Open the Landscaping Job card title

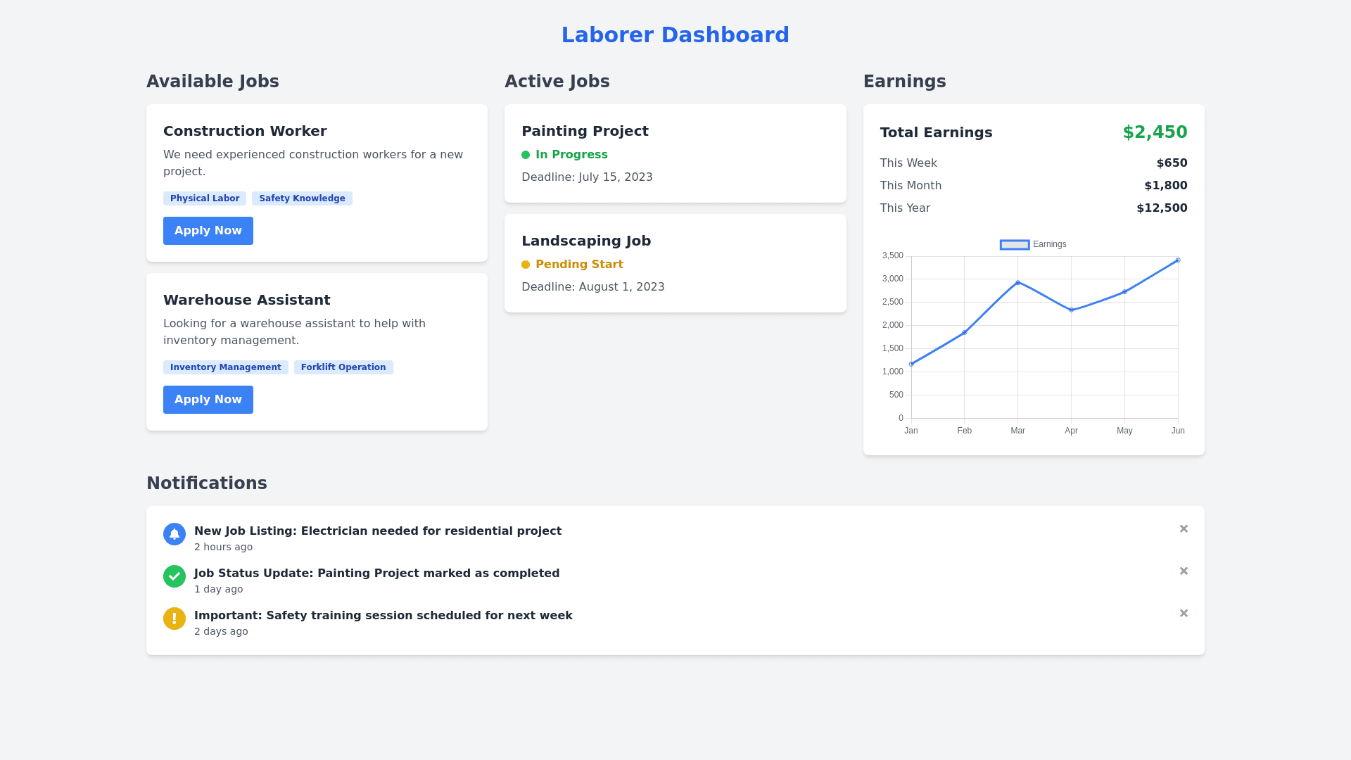coord(586,241)
